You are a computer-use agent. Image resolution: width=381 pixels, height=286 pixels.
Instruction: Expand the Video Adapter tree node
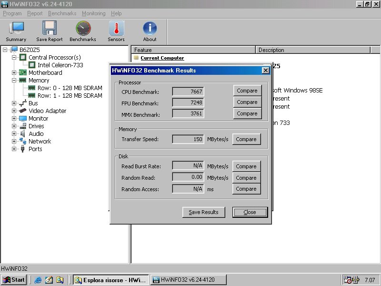[x=14, y=111]
